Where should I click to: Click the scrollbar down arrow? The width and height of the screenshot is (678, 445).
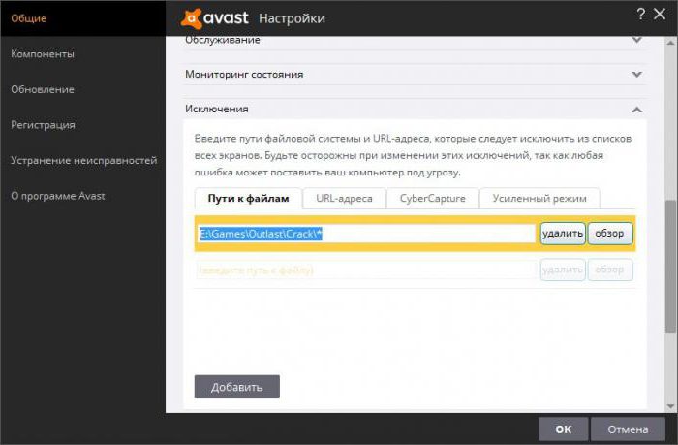(670, 406)
